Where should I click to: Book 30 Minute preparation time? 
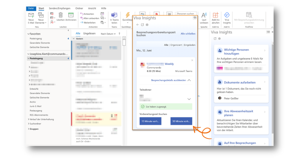[181, 121]
